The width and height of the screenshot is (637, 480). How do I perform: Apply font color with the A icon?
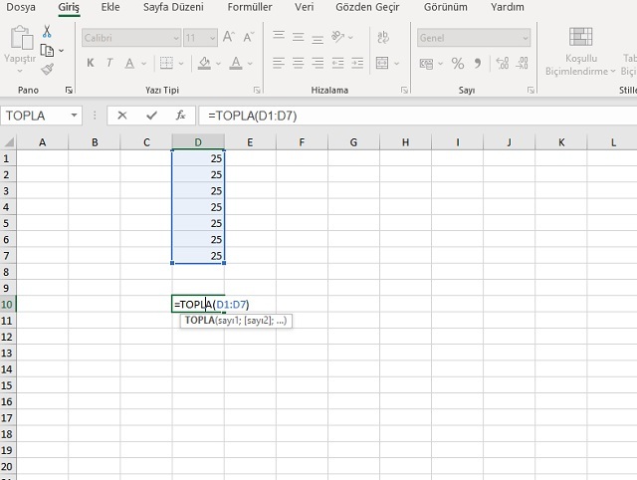pos(236,63)
